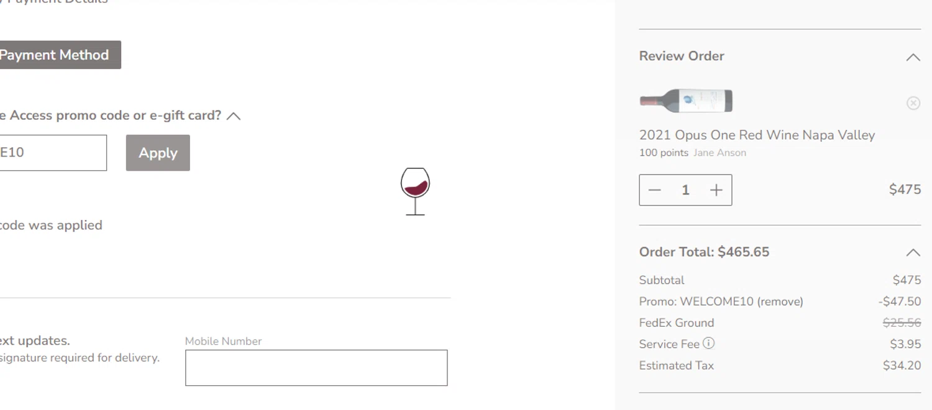The height and width of the screenshot is (410, 932).
Task: Collapse the promo code or e-gift card section
Action: [234, 116]
